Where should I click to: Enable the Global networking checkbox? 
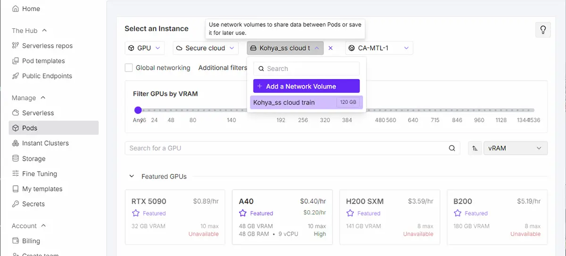click(x=129, y=68)
